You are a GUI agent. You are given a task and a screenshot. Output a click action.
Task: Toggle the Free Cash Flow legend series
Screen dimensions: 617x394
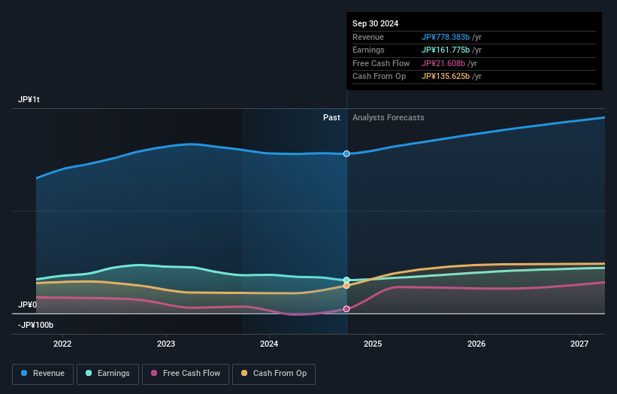[186, 374]
